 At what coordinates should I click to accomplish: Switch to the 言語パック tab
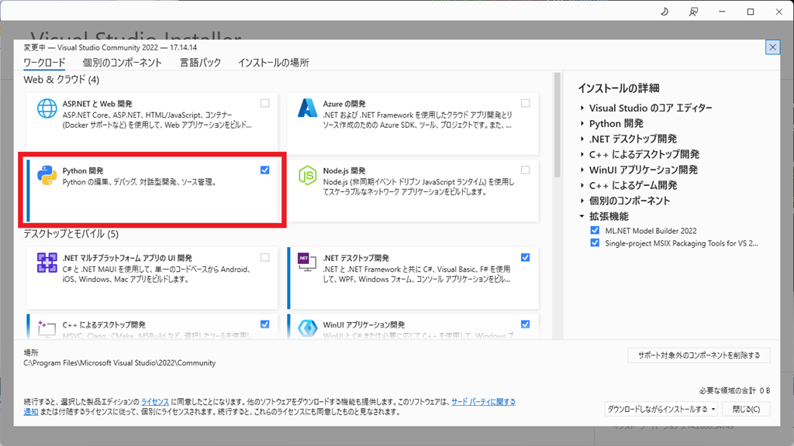[x=201, y=63]
